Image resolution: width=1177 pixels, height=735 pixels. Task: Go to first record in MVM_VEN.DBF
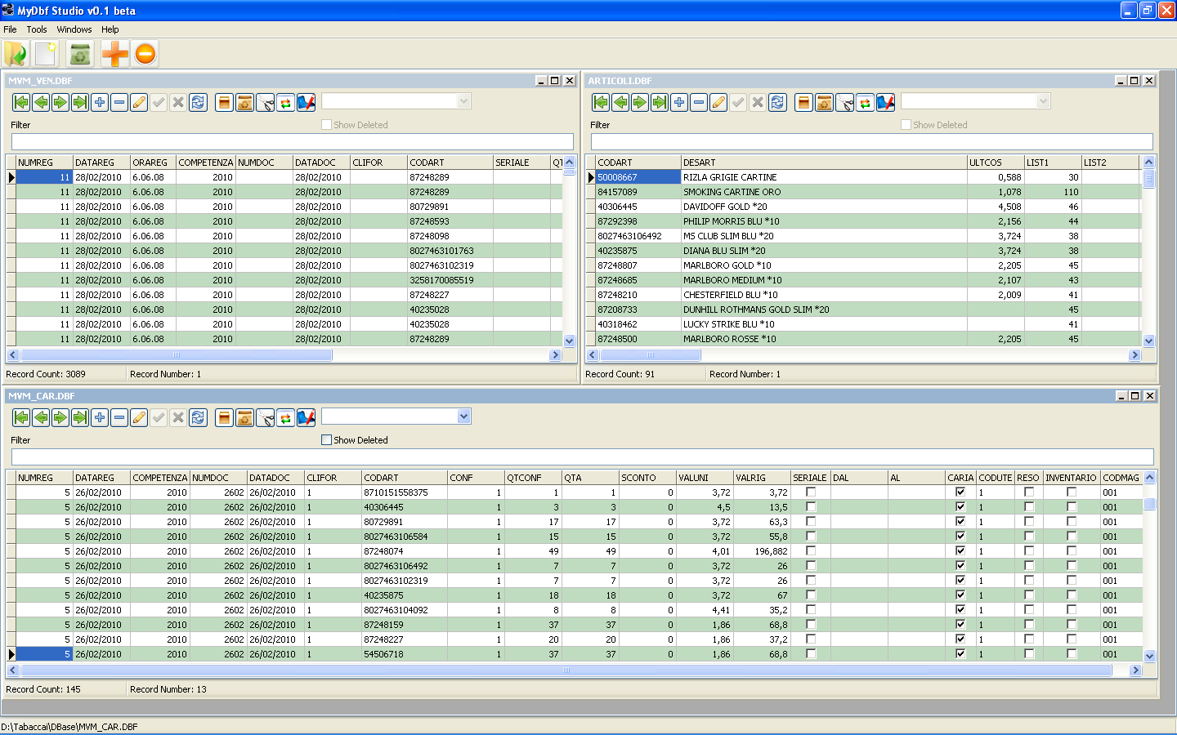[21, 102]
